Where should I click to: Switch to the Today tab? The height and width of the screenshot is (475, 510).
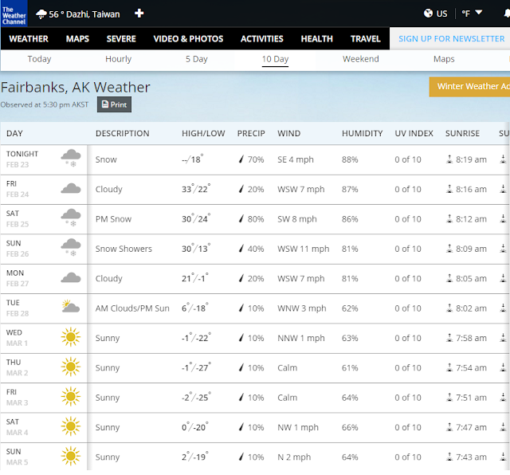[39, 59]
